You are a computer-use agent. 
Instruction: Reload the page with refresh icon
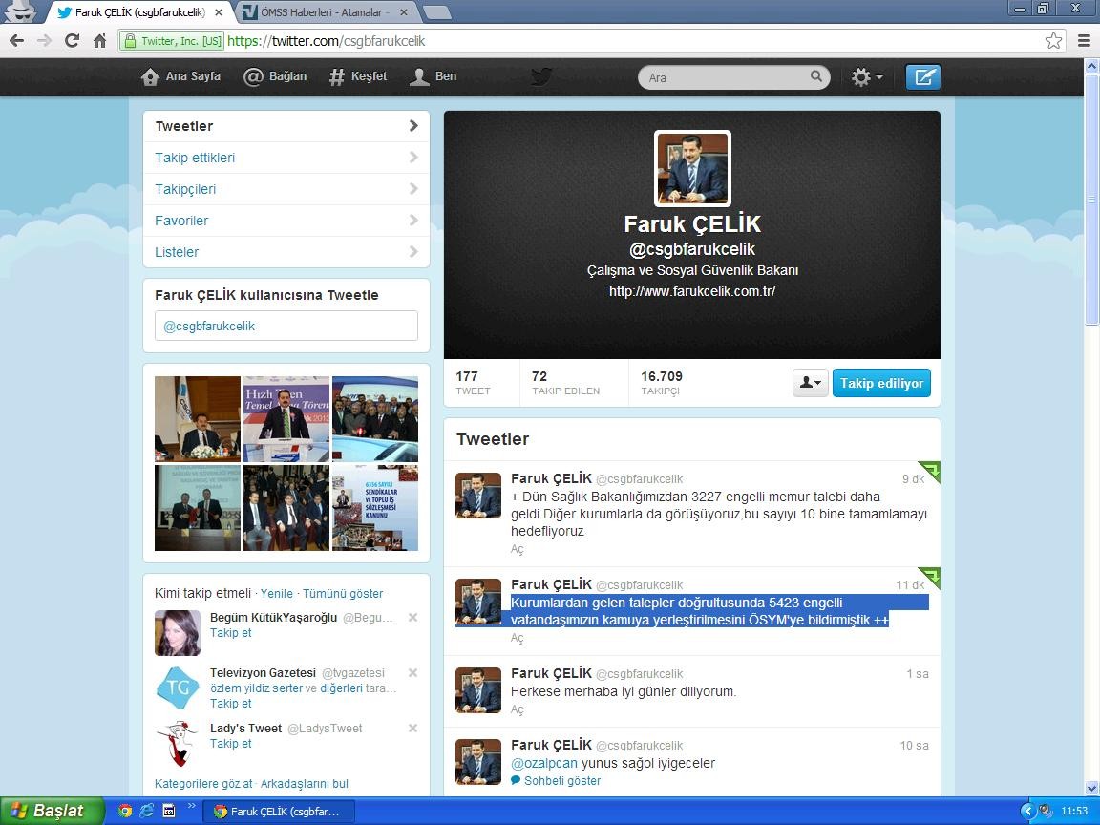[72, 41]
